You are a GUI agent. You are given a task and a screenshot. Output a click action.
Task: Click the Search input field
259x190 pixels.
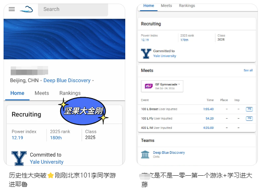tap(73, 9)
